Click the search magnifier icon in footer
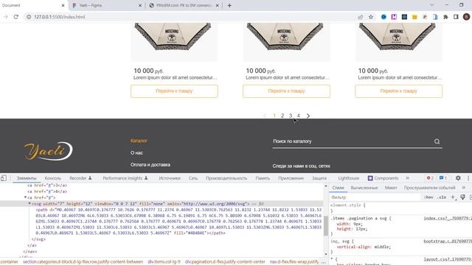 point(437,141)
